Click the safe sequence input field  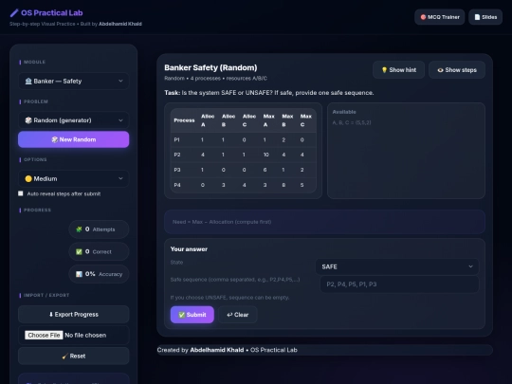(399, 284)
